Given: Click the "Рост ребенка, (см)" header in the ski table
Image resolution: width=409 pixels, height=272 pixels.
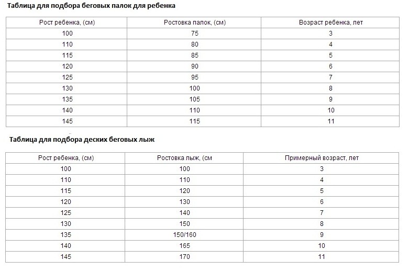Looking at the screenshot, I should 65,157.
